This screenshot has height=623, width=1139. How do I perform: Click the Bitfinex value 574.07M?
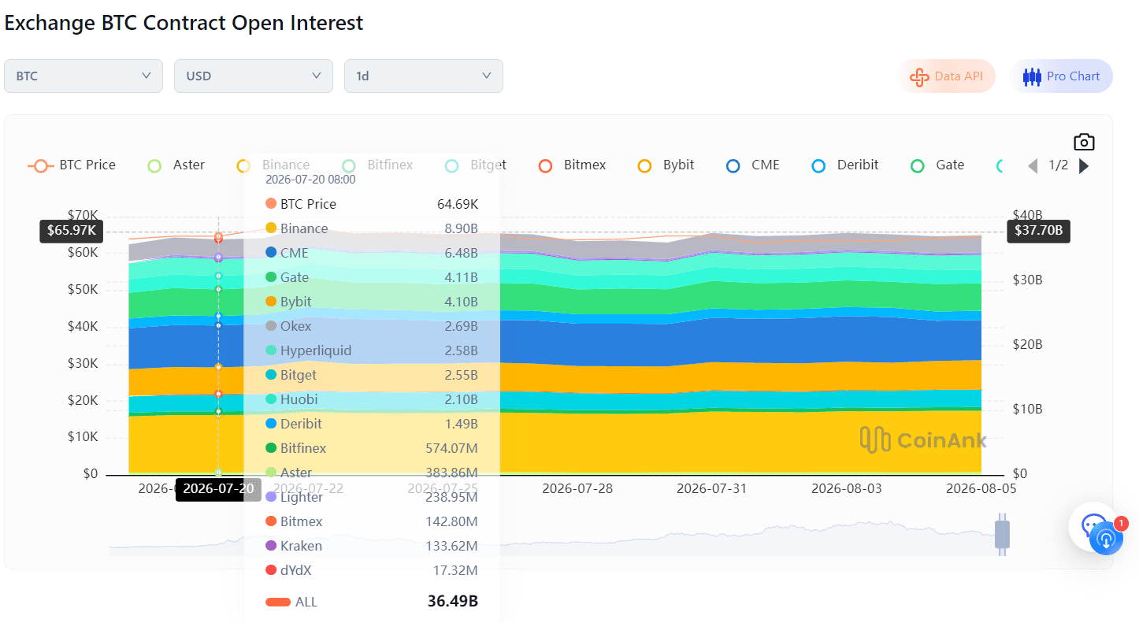(451, 449)
